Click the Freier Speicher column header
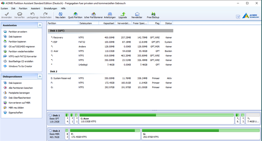This screenshot has width=262, height=141. [140, 23]
